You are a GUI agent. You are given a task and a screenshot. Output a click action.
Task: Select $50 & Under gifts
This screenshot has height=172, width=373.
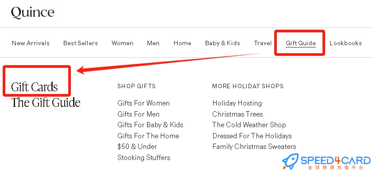pyautogui.click(x=137, y=147)
